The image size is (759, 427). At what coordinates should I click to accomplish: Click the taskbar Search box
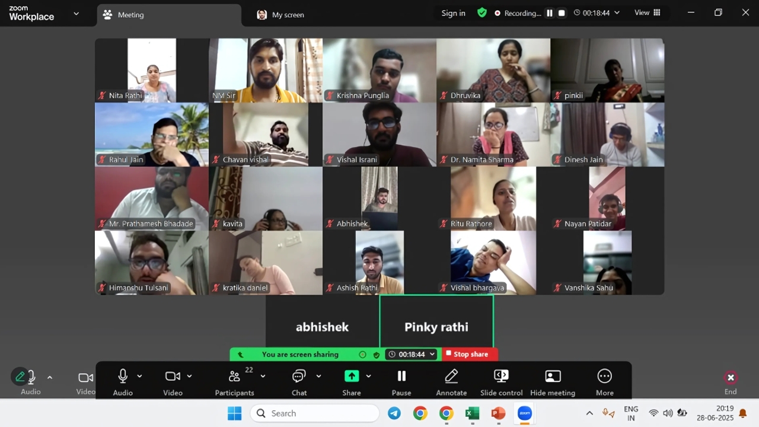coord(315,413)
